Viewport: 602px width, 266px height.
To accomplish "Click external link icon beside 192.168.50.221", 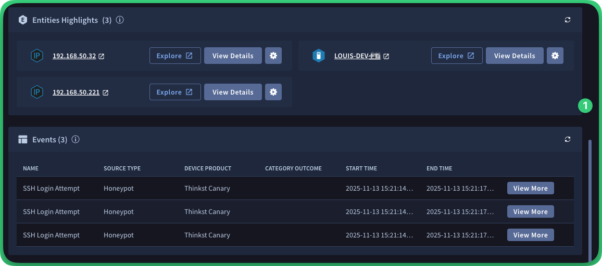I will [106, 92].
